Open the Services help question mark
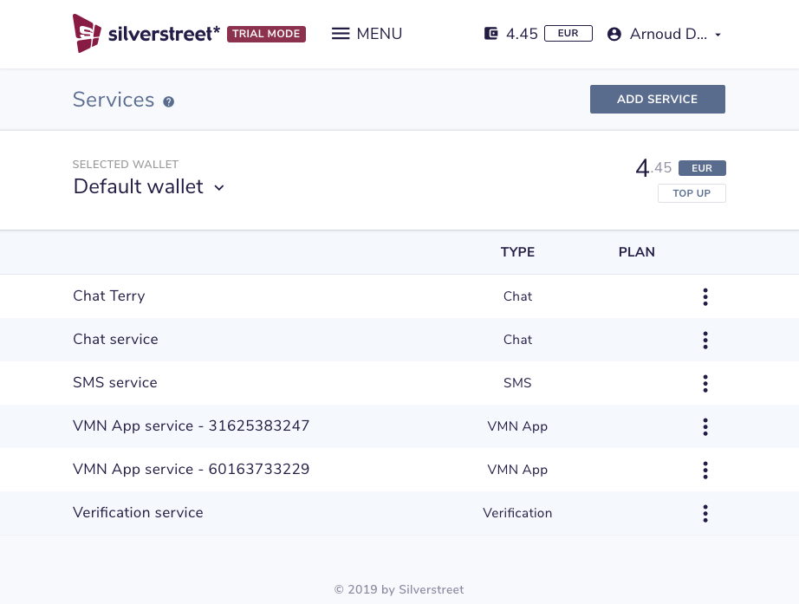 168,101
